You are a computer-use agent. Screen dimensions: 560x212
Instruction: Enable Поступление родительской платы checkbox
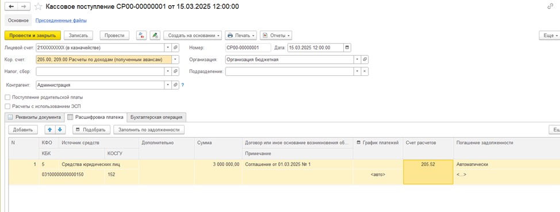tap(7, 97)
